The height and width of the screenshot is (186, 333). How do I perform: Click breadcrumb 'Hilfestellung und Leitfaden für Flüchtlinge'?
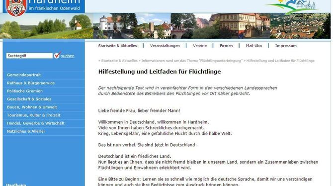280,61
